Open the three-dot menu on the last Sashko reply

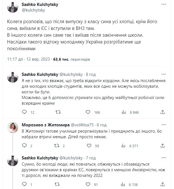click(164, 158)
